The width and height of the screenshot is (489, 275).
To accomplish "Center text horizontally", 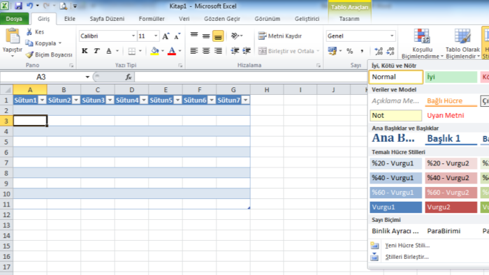I will coord(206,51).
